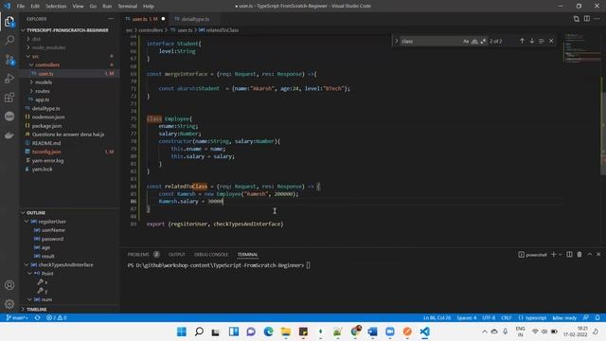606x341 pixels.
Task: Go to next find match arrow
Action: 532,41
